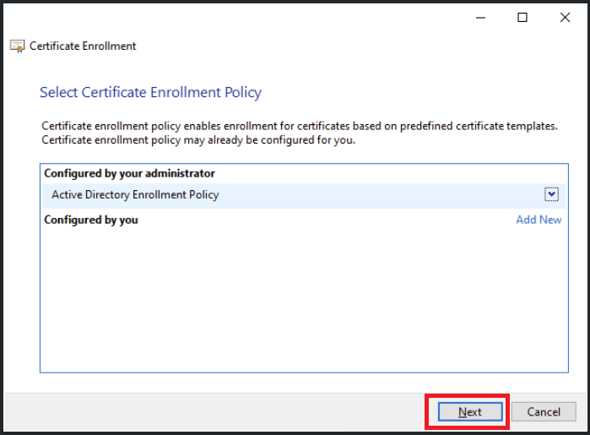Abort the wizard with the Cancel button
This screenshot has height=435, width=590.
point(544,411)
